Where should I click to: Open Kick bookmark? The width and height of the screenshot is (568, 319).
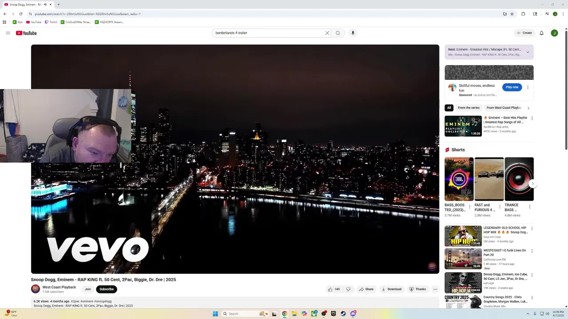18,22
